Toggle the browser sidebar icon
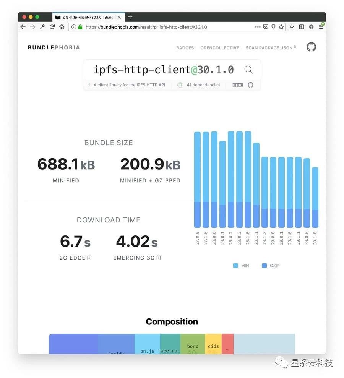This screenshot has width=344, height=378. coord(301,27)
